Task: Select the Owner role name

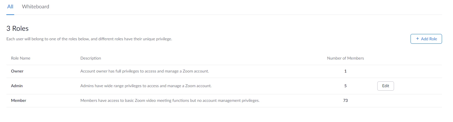Action: 17,71
